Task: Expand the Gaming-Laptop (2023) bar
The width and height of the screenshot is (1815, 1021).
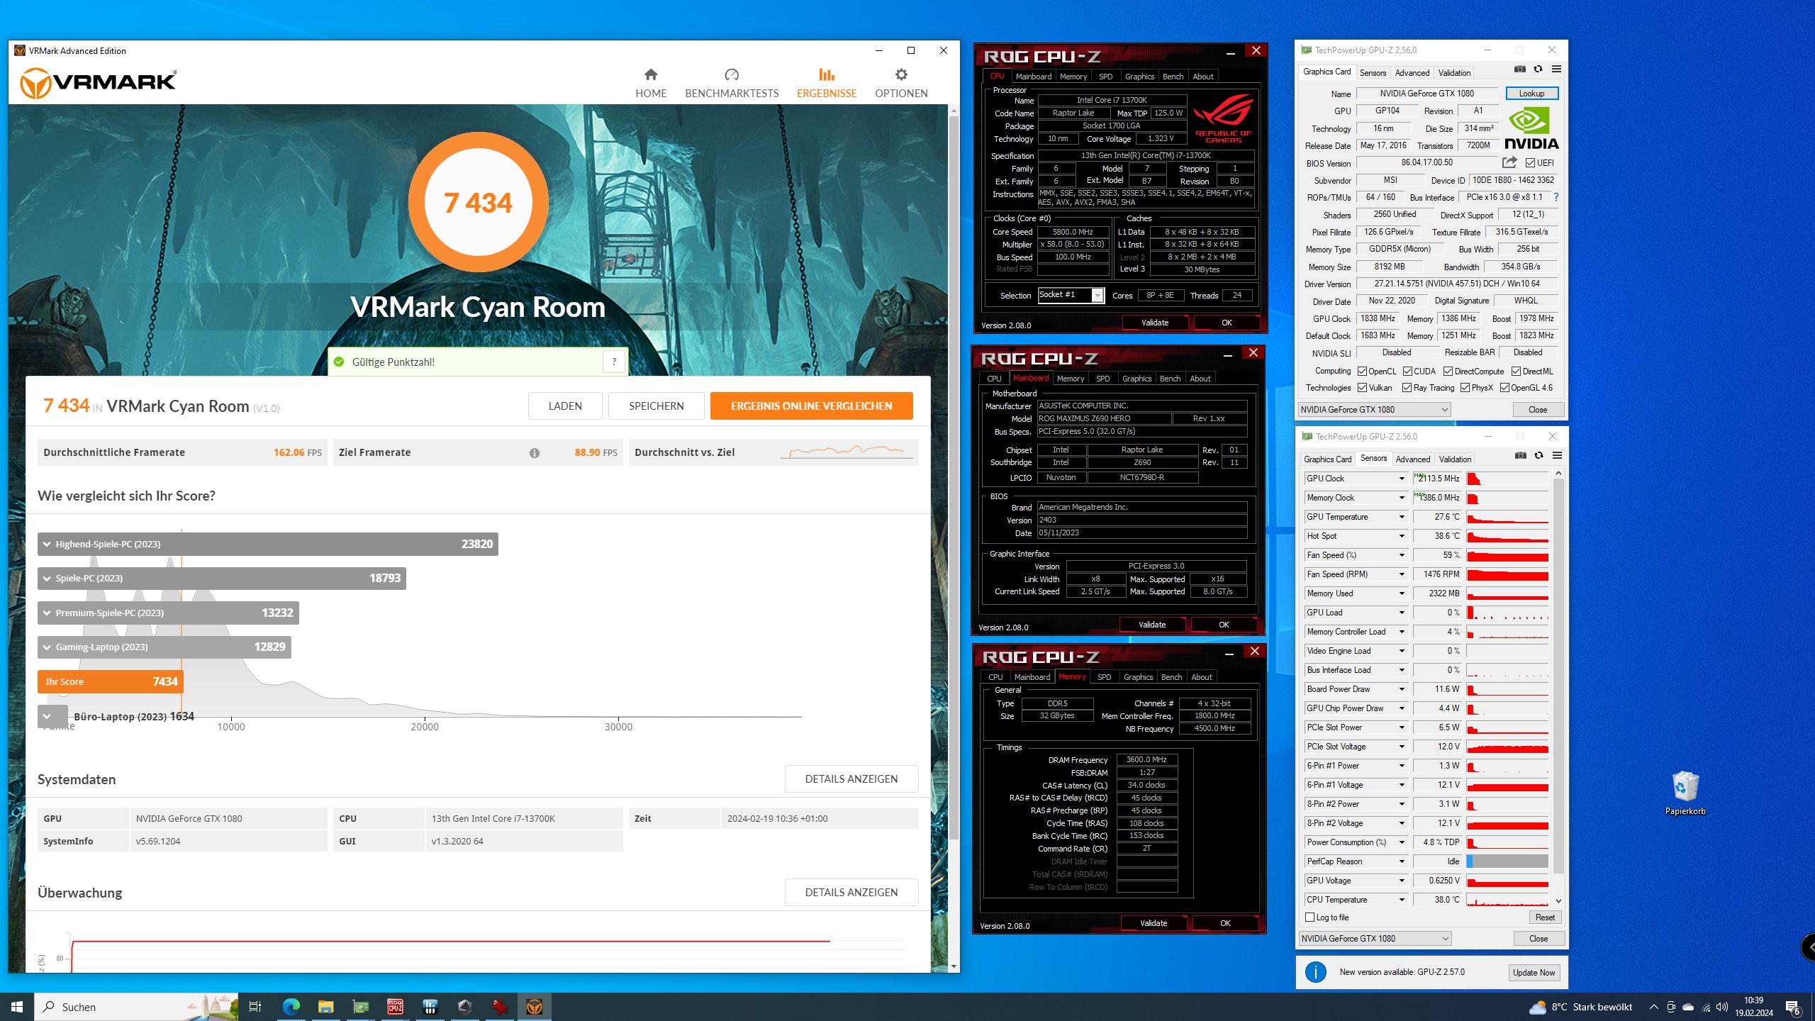Action: pos(164,647)
